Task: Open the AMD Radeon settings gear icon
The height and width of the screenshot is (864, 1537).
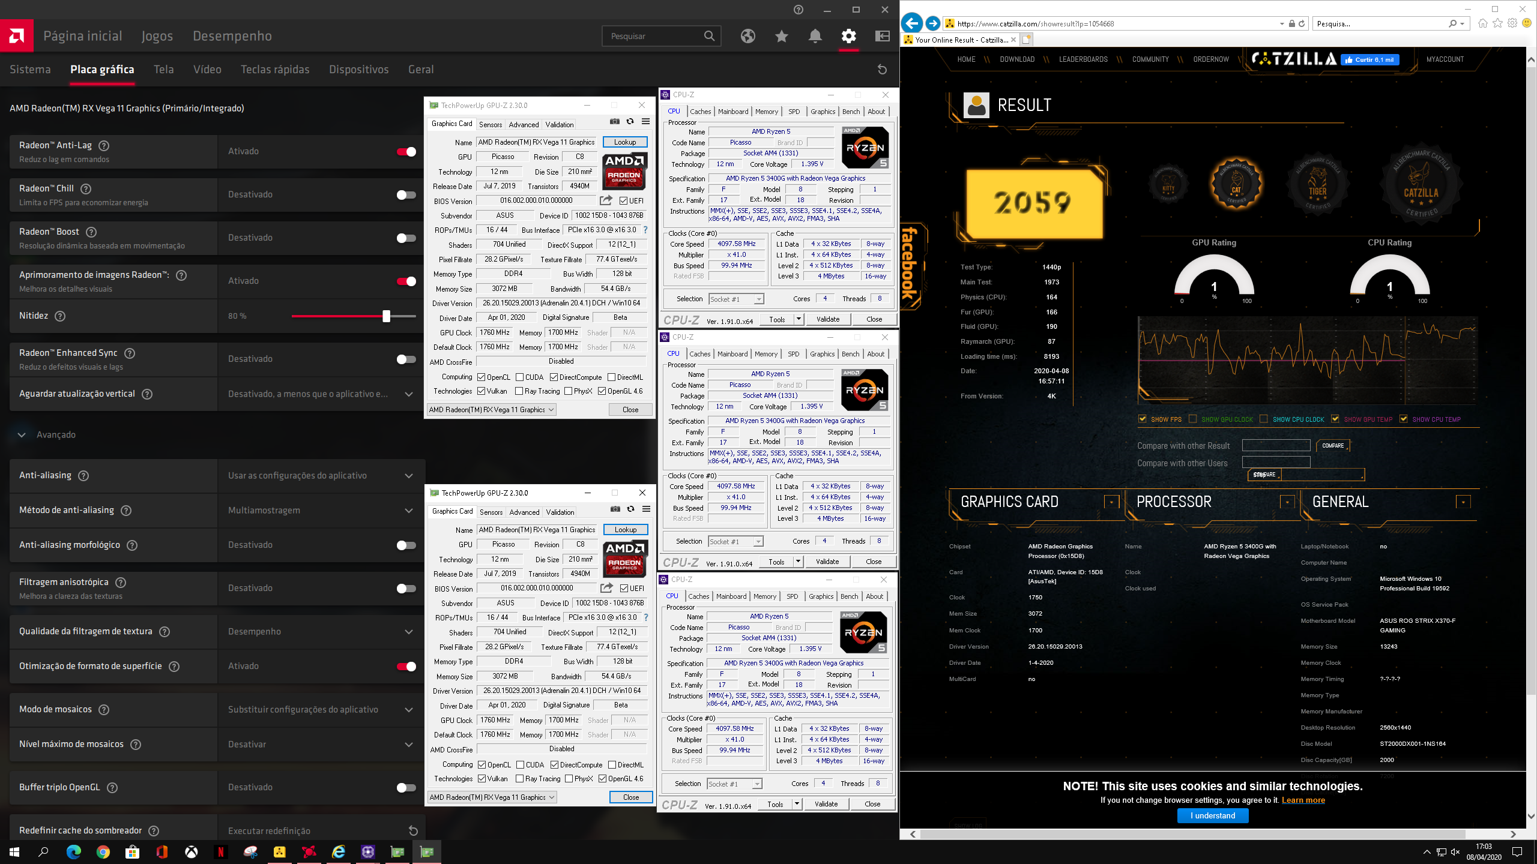Action: [848, 36]
